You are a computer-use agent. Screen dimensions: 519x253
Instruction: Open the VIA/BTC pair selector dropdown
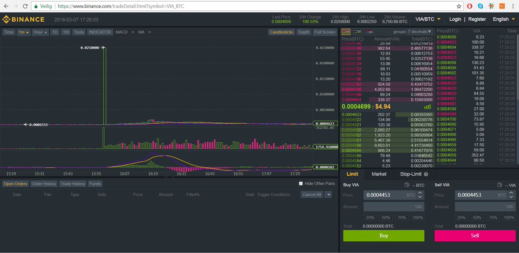[428, 19]
